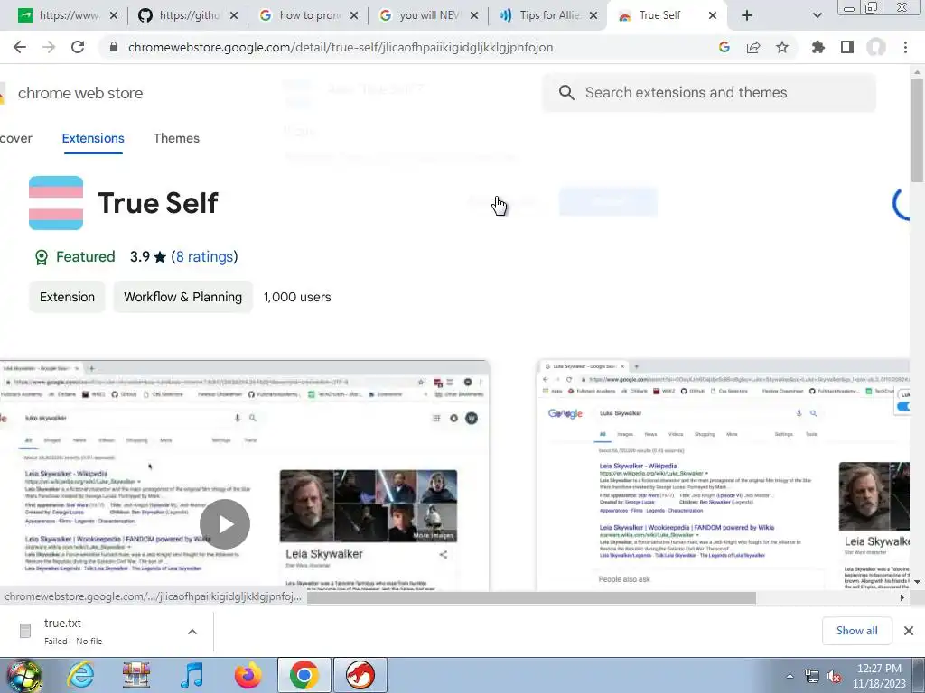Close the True Self tab

(x=713, y=15)
